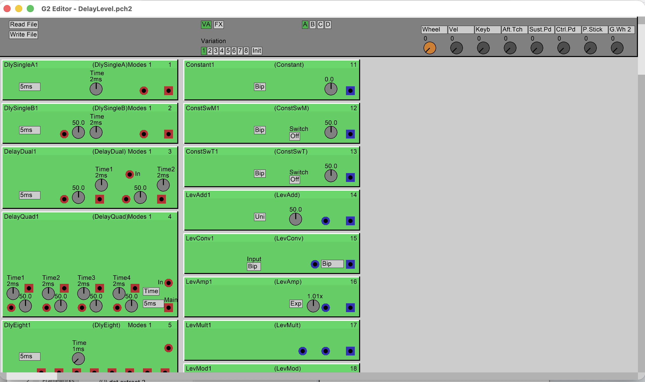Click the In connector of DelayDual1
The width and height of the screenshot is (645, 382).
(x=129, y=174)
